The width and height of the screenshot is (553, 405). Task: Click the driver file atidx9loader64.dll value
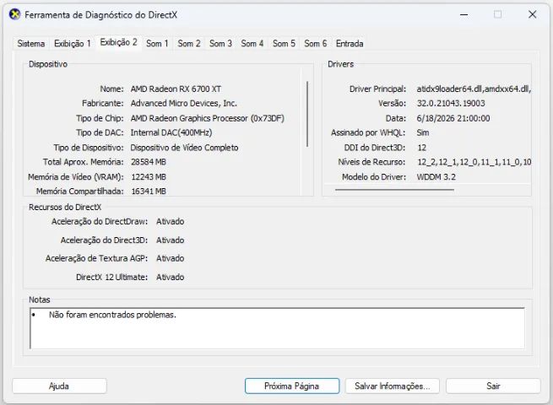click(x=474, y=89)
